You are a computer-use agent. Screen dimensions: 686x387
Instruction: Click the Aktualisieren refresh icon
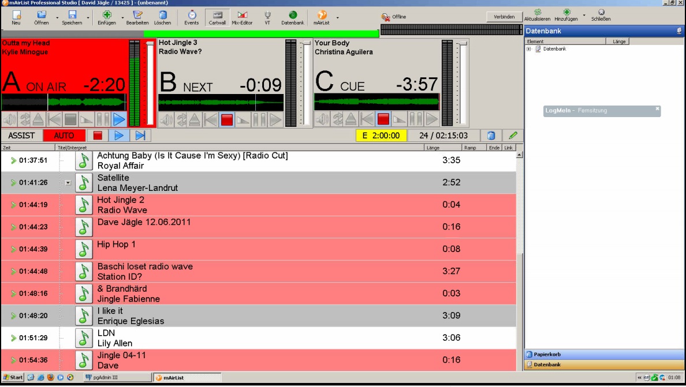click(x=537, y=15)
